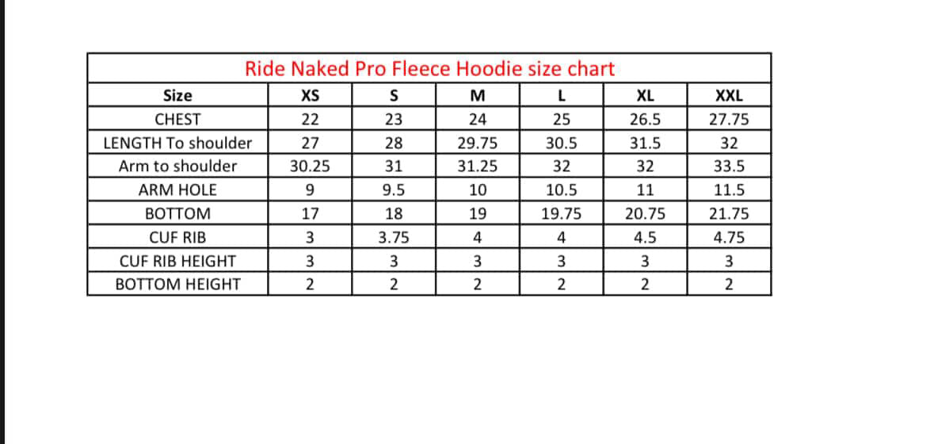This screenshot has height=444, width=934.
Task: Select the 4.75 cuf rib value
Action: click(729, 237)
